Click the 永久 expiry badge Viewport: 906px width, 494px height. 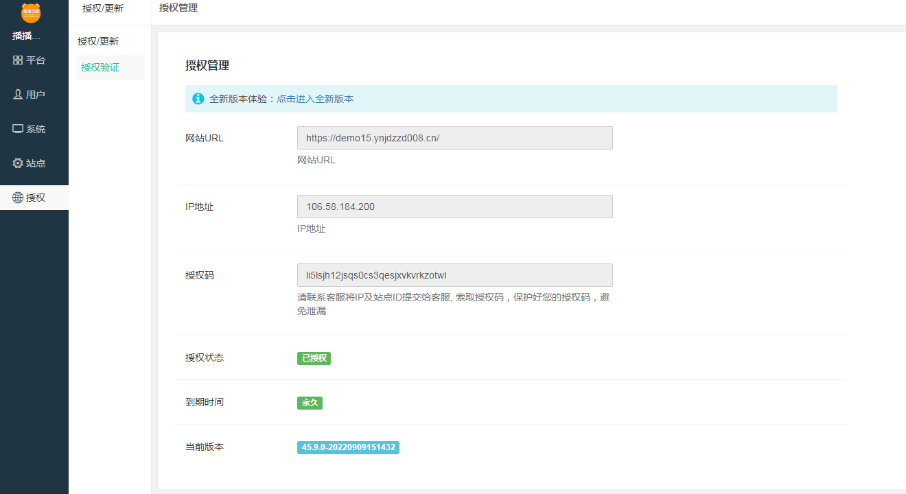310,403
